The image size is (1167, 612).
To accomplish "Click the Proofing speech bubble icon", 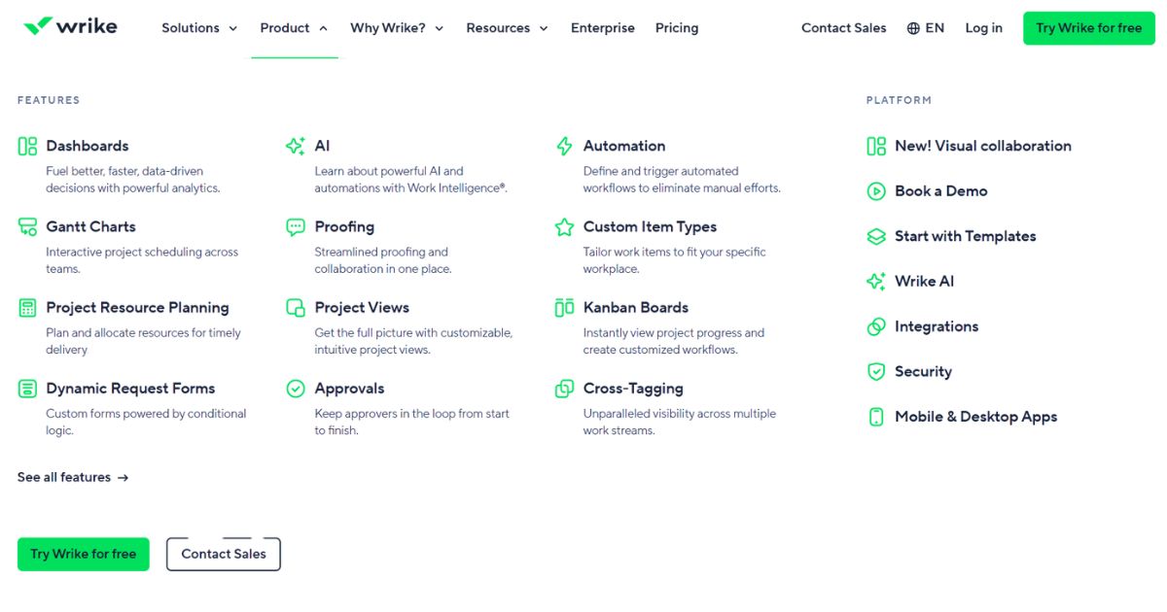I will [296, 227].
